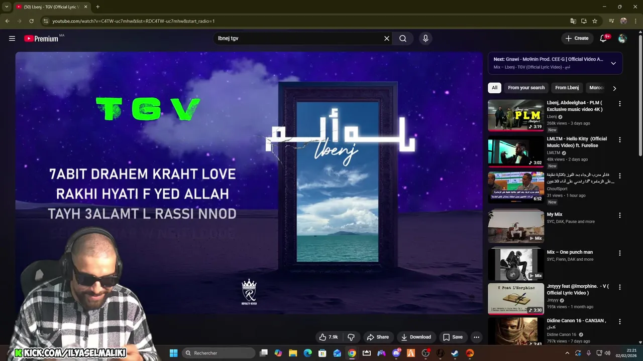
Task: Download the video
Action: tap(416, 337)
